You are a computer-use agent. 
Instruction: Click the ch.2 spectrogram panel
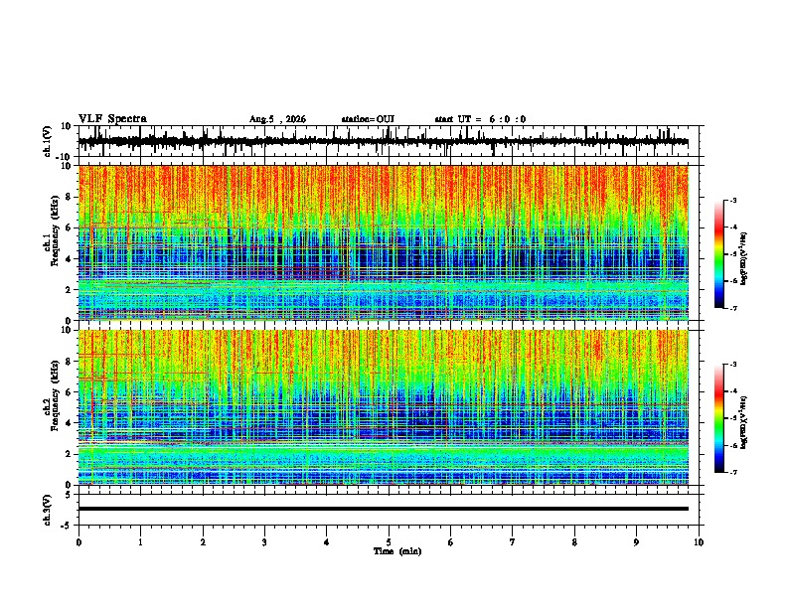[x=384, y=407]
